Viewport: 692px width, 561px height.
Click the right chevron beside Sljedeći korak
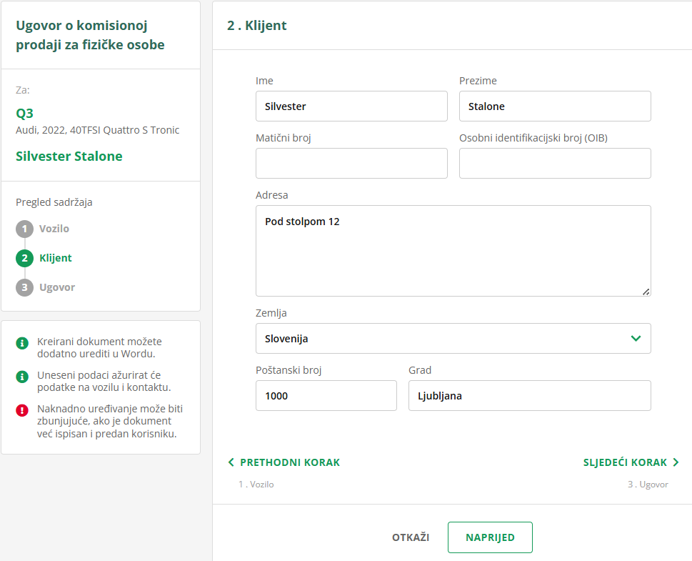click(676, 462)
